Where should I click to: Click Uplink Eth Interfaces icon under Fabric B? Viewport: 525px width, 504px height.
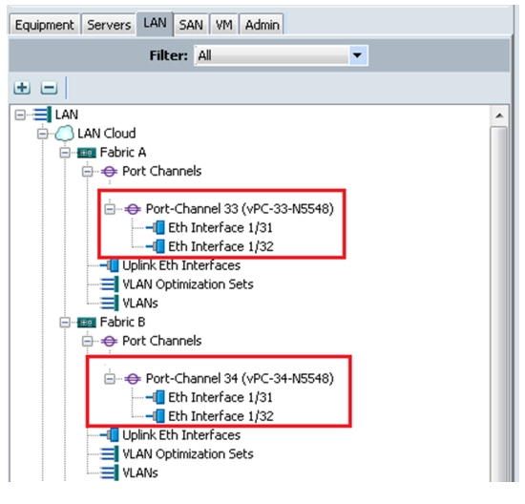point(110,435)
